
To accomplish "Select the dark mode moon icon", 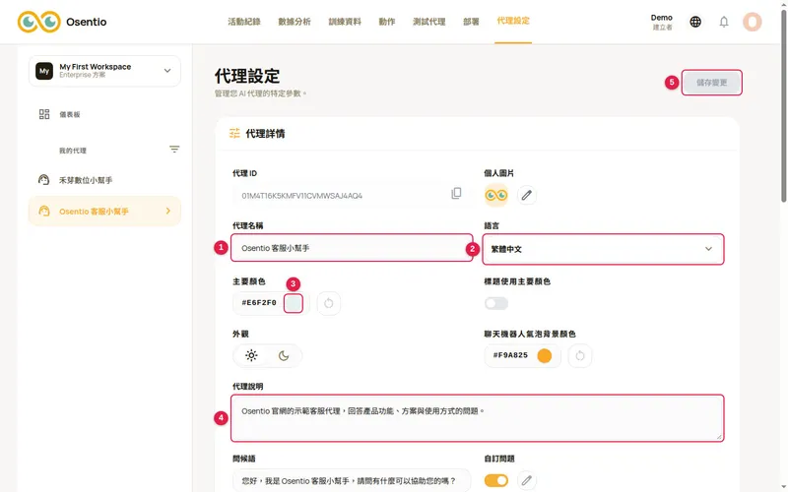I will (284, 355).
